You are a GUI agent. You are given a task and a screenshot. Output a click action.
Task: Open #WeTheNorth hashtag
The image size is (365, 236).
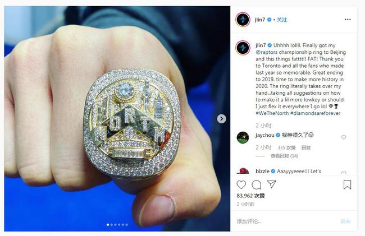tap(272, 113)
